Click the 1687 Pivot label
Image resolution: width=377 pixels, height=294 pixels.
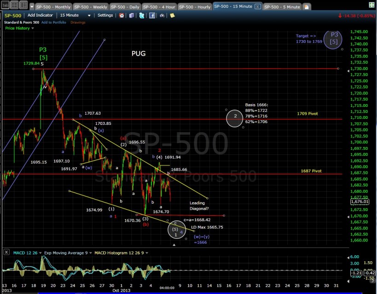(x=311, y=171)
